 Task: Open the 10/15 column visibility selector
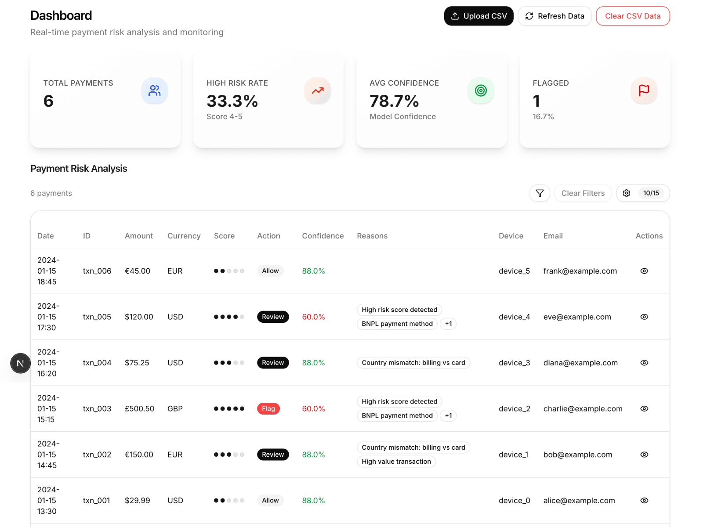click(x=651, y=193)
